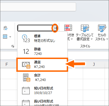Click the search box at top

pyautogui.click(x=38, y=7)
